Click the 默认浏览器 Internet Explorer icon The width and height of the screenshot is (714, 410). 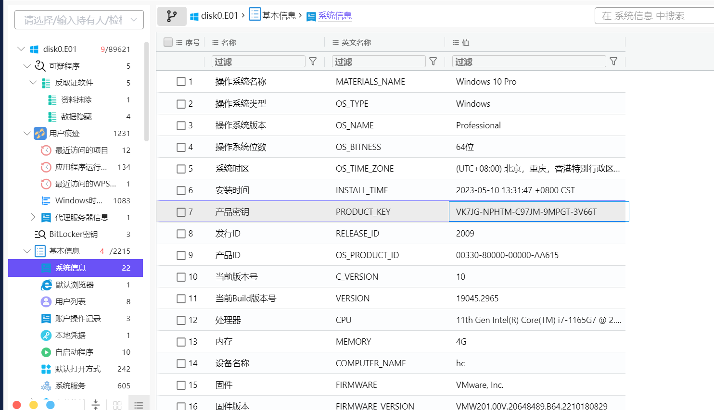[46, 285]
